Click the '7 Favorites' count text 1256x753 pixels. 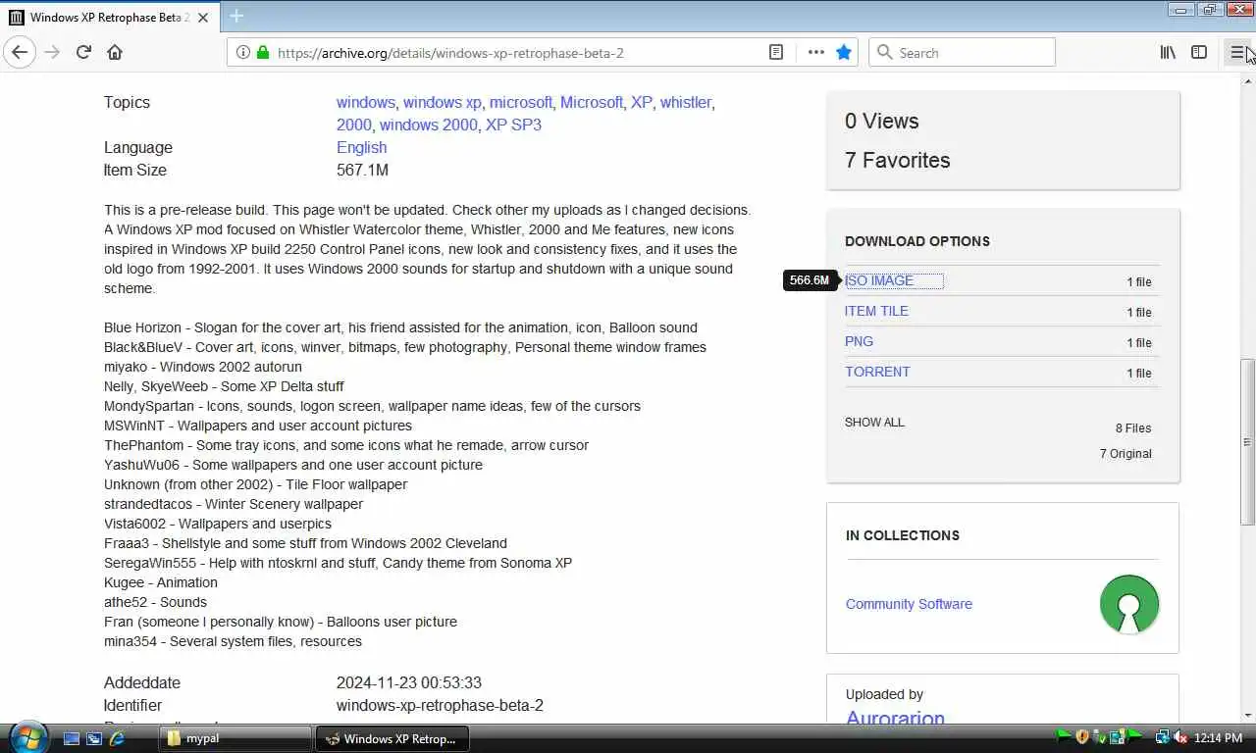coord(897,160)
